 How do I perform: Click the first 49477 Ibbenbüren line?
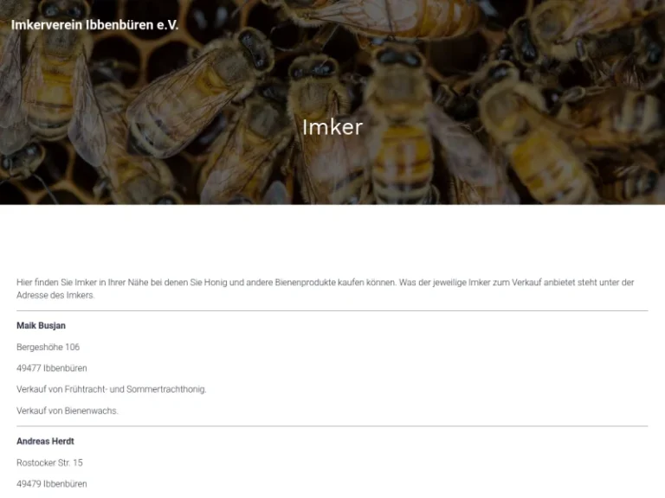(52, 368)
